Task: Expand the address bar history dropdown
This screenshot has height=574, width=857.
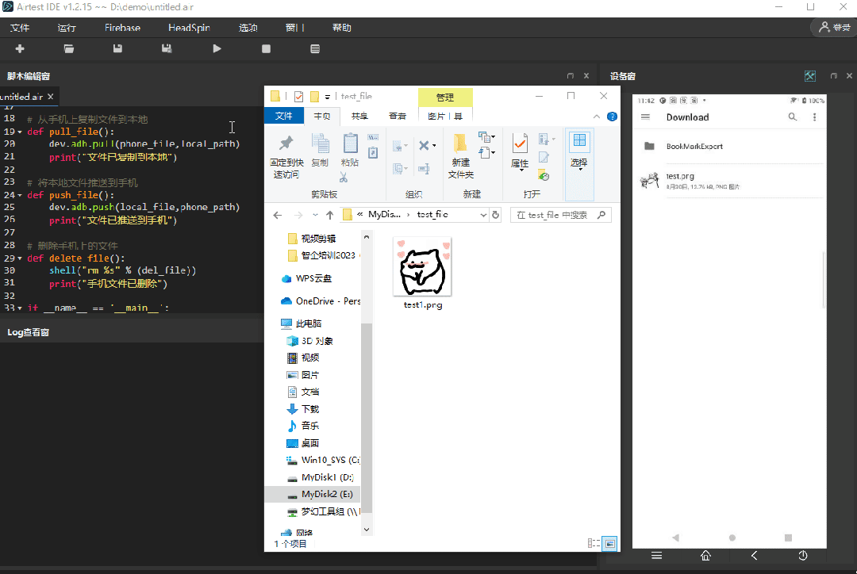Action: (483, 215)
